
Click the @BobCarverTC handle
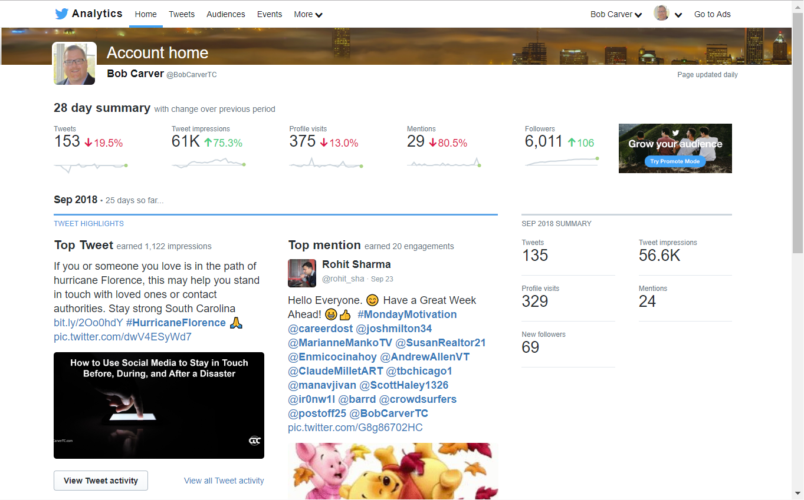pyautogui.click(x=192, y=75)
